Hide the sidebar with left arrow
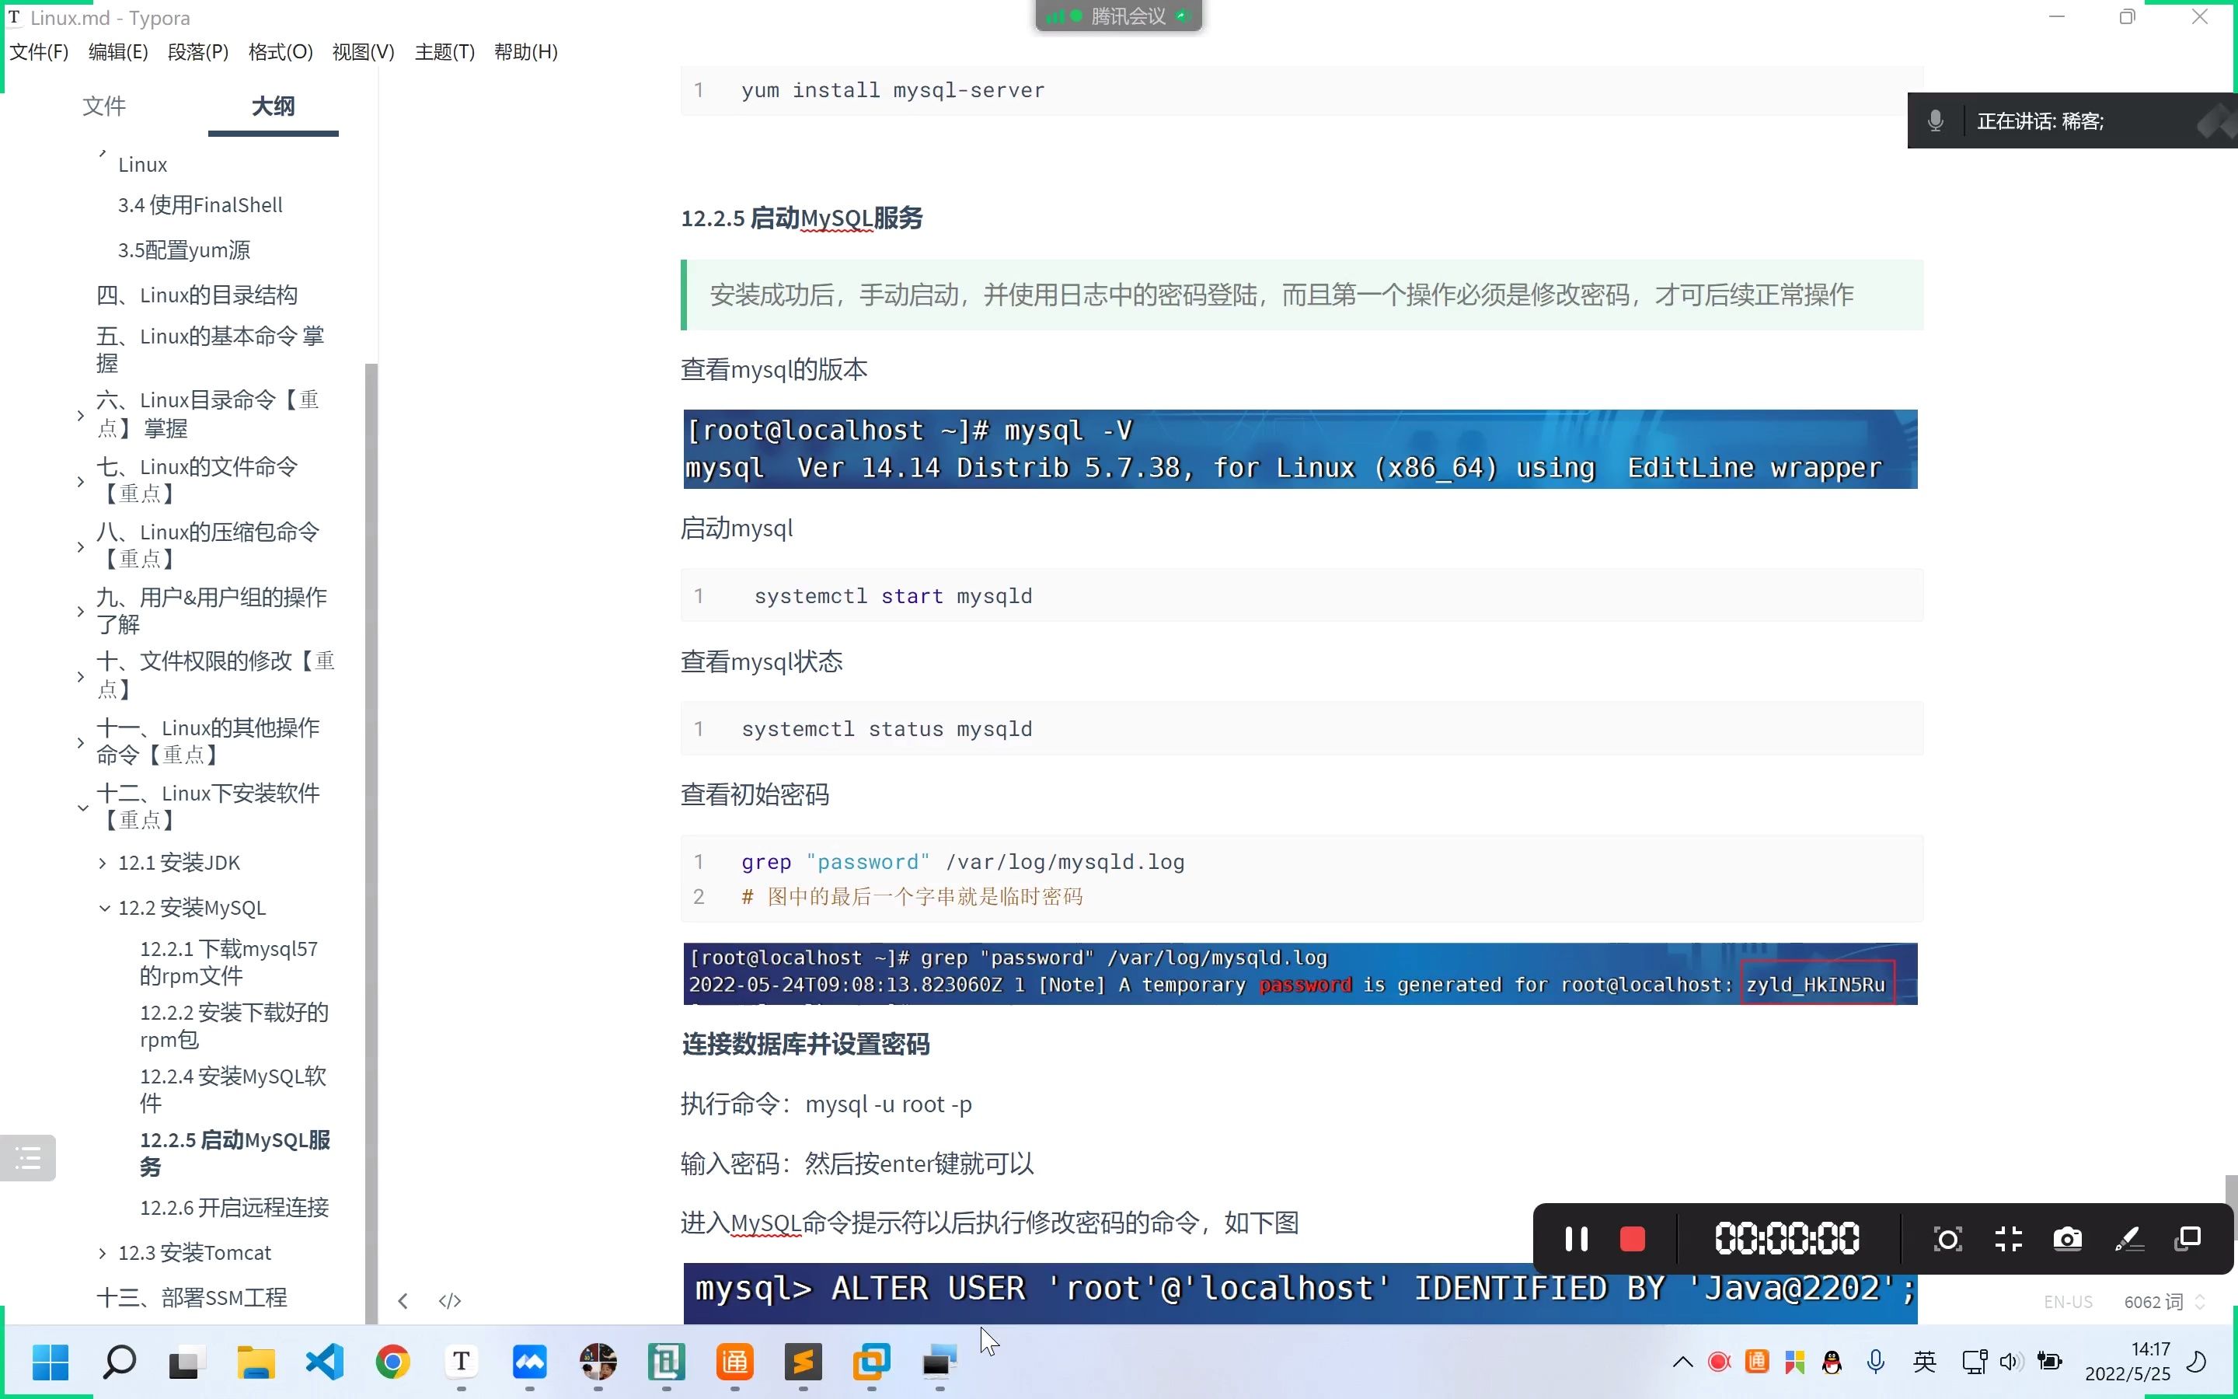Viewport: 2238px width, 1399px height. click(x=403, y=1301)
